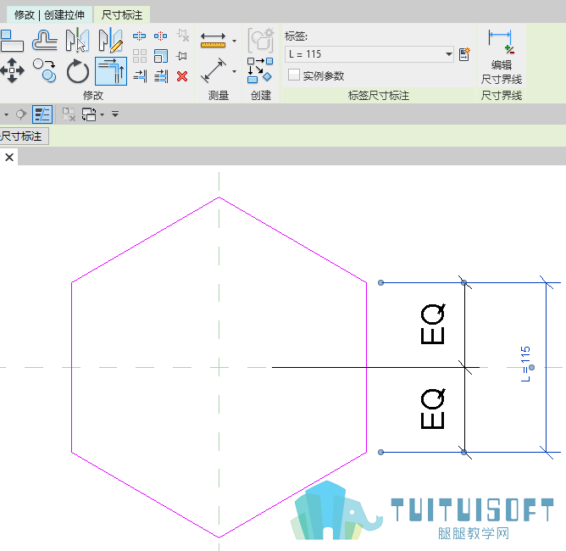This screenshot has width=566, height=551.
Task: Click the 编辑尺寸界线 button
Action: click(x=502, y=57)
